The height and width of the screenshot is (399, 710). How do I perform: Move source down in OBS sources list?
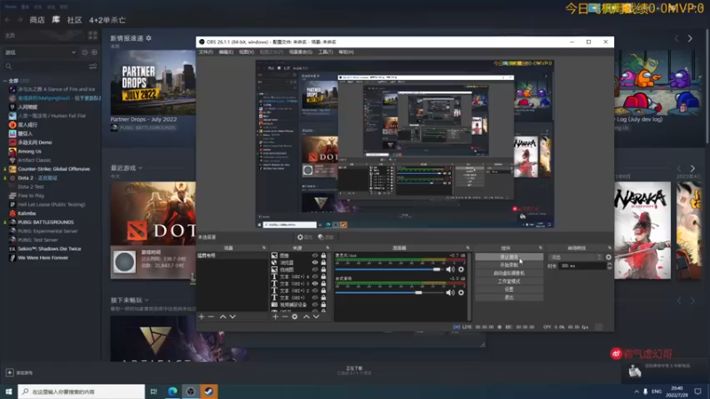point(316,317)
